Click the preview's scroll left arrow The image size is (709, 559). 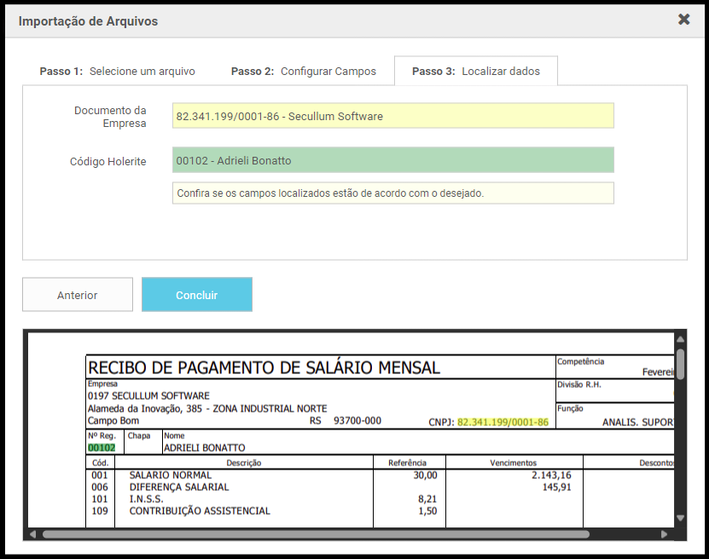32,534
